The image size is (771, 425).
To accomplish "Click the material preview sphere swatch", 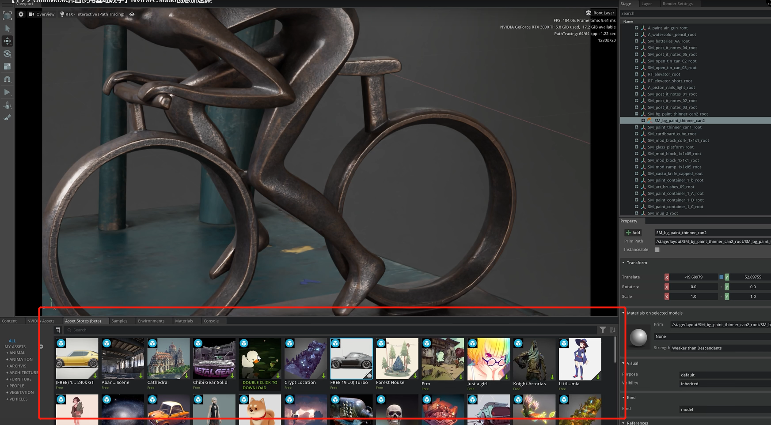I will [638, 337].
